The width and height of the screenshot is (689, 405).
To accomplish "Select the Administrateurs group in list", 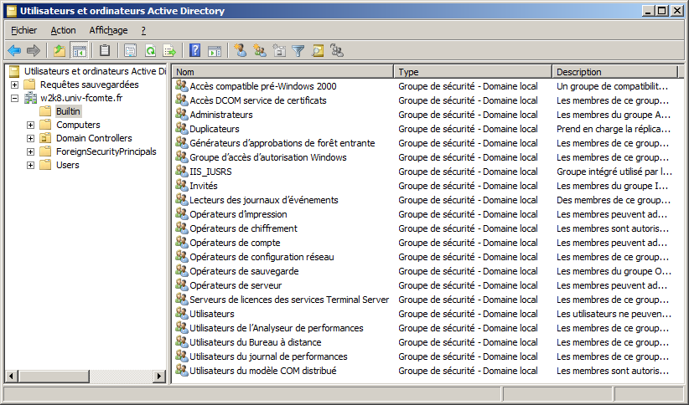I will 220,115.
